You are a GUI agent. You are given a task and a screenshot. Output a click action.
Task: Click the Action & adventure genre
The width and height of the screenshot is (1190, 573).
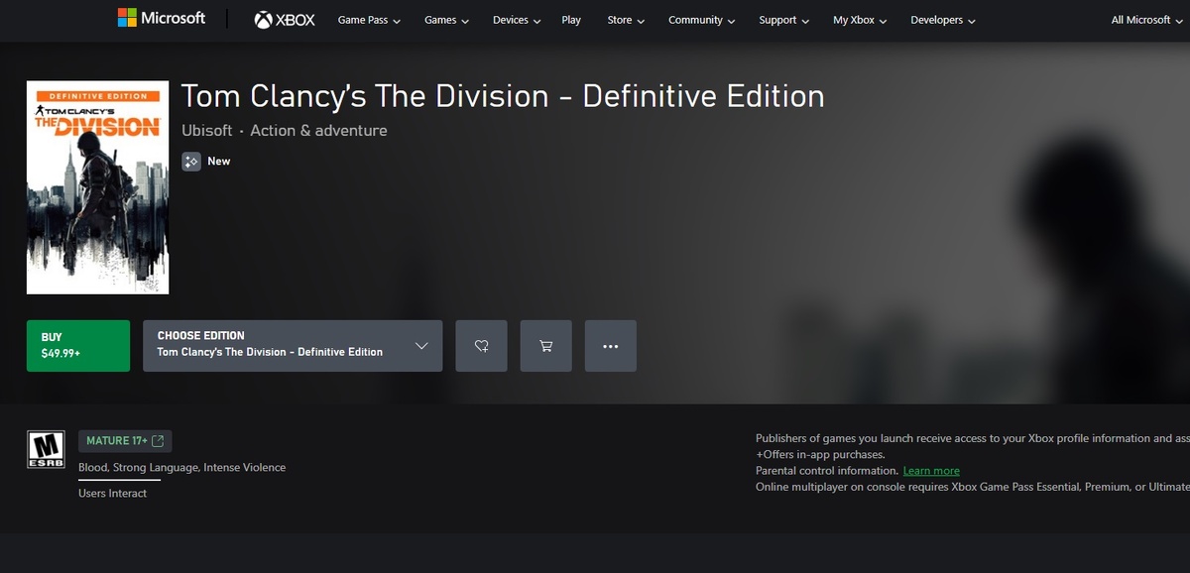[x=318, y=131]
